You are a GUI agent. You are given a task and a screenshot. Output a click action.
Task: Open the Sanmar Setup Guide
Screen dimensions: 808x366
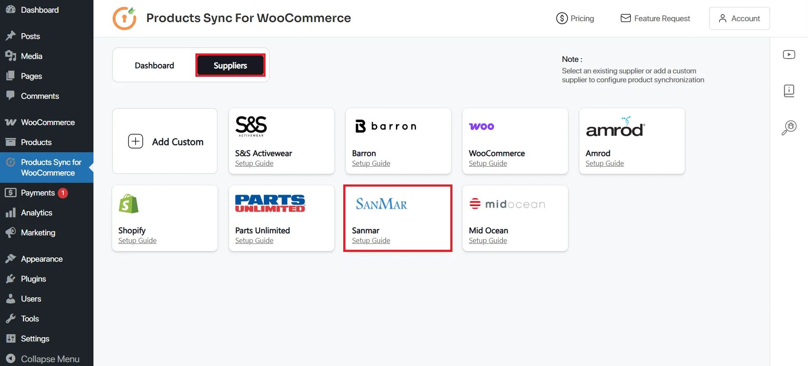click(370, 240)
